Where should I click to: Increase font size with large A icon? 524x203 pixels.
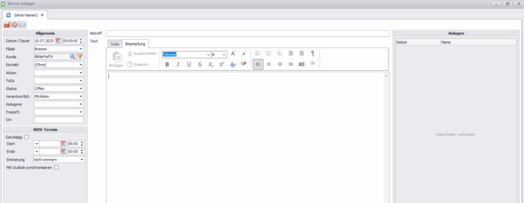[x=233, y=53]
